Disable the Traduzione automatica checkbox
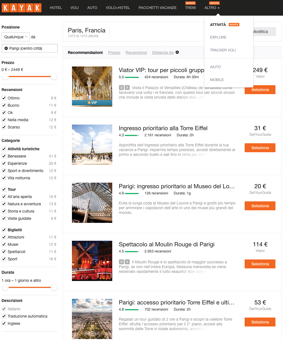The image size is (283, 341). (4, 316)
